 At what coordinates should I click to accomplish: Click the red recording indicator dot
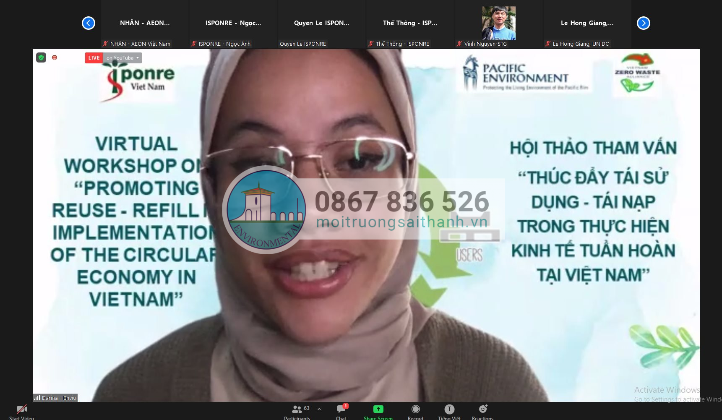point(55,58)
